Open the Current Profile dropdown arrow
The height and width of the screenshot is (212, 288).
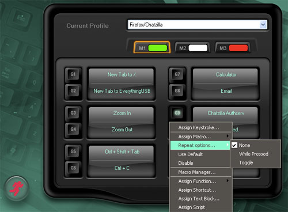pyautogui.click(x=263, y=25)
